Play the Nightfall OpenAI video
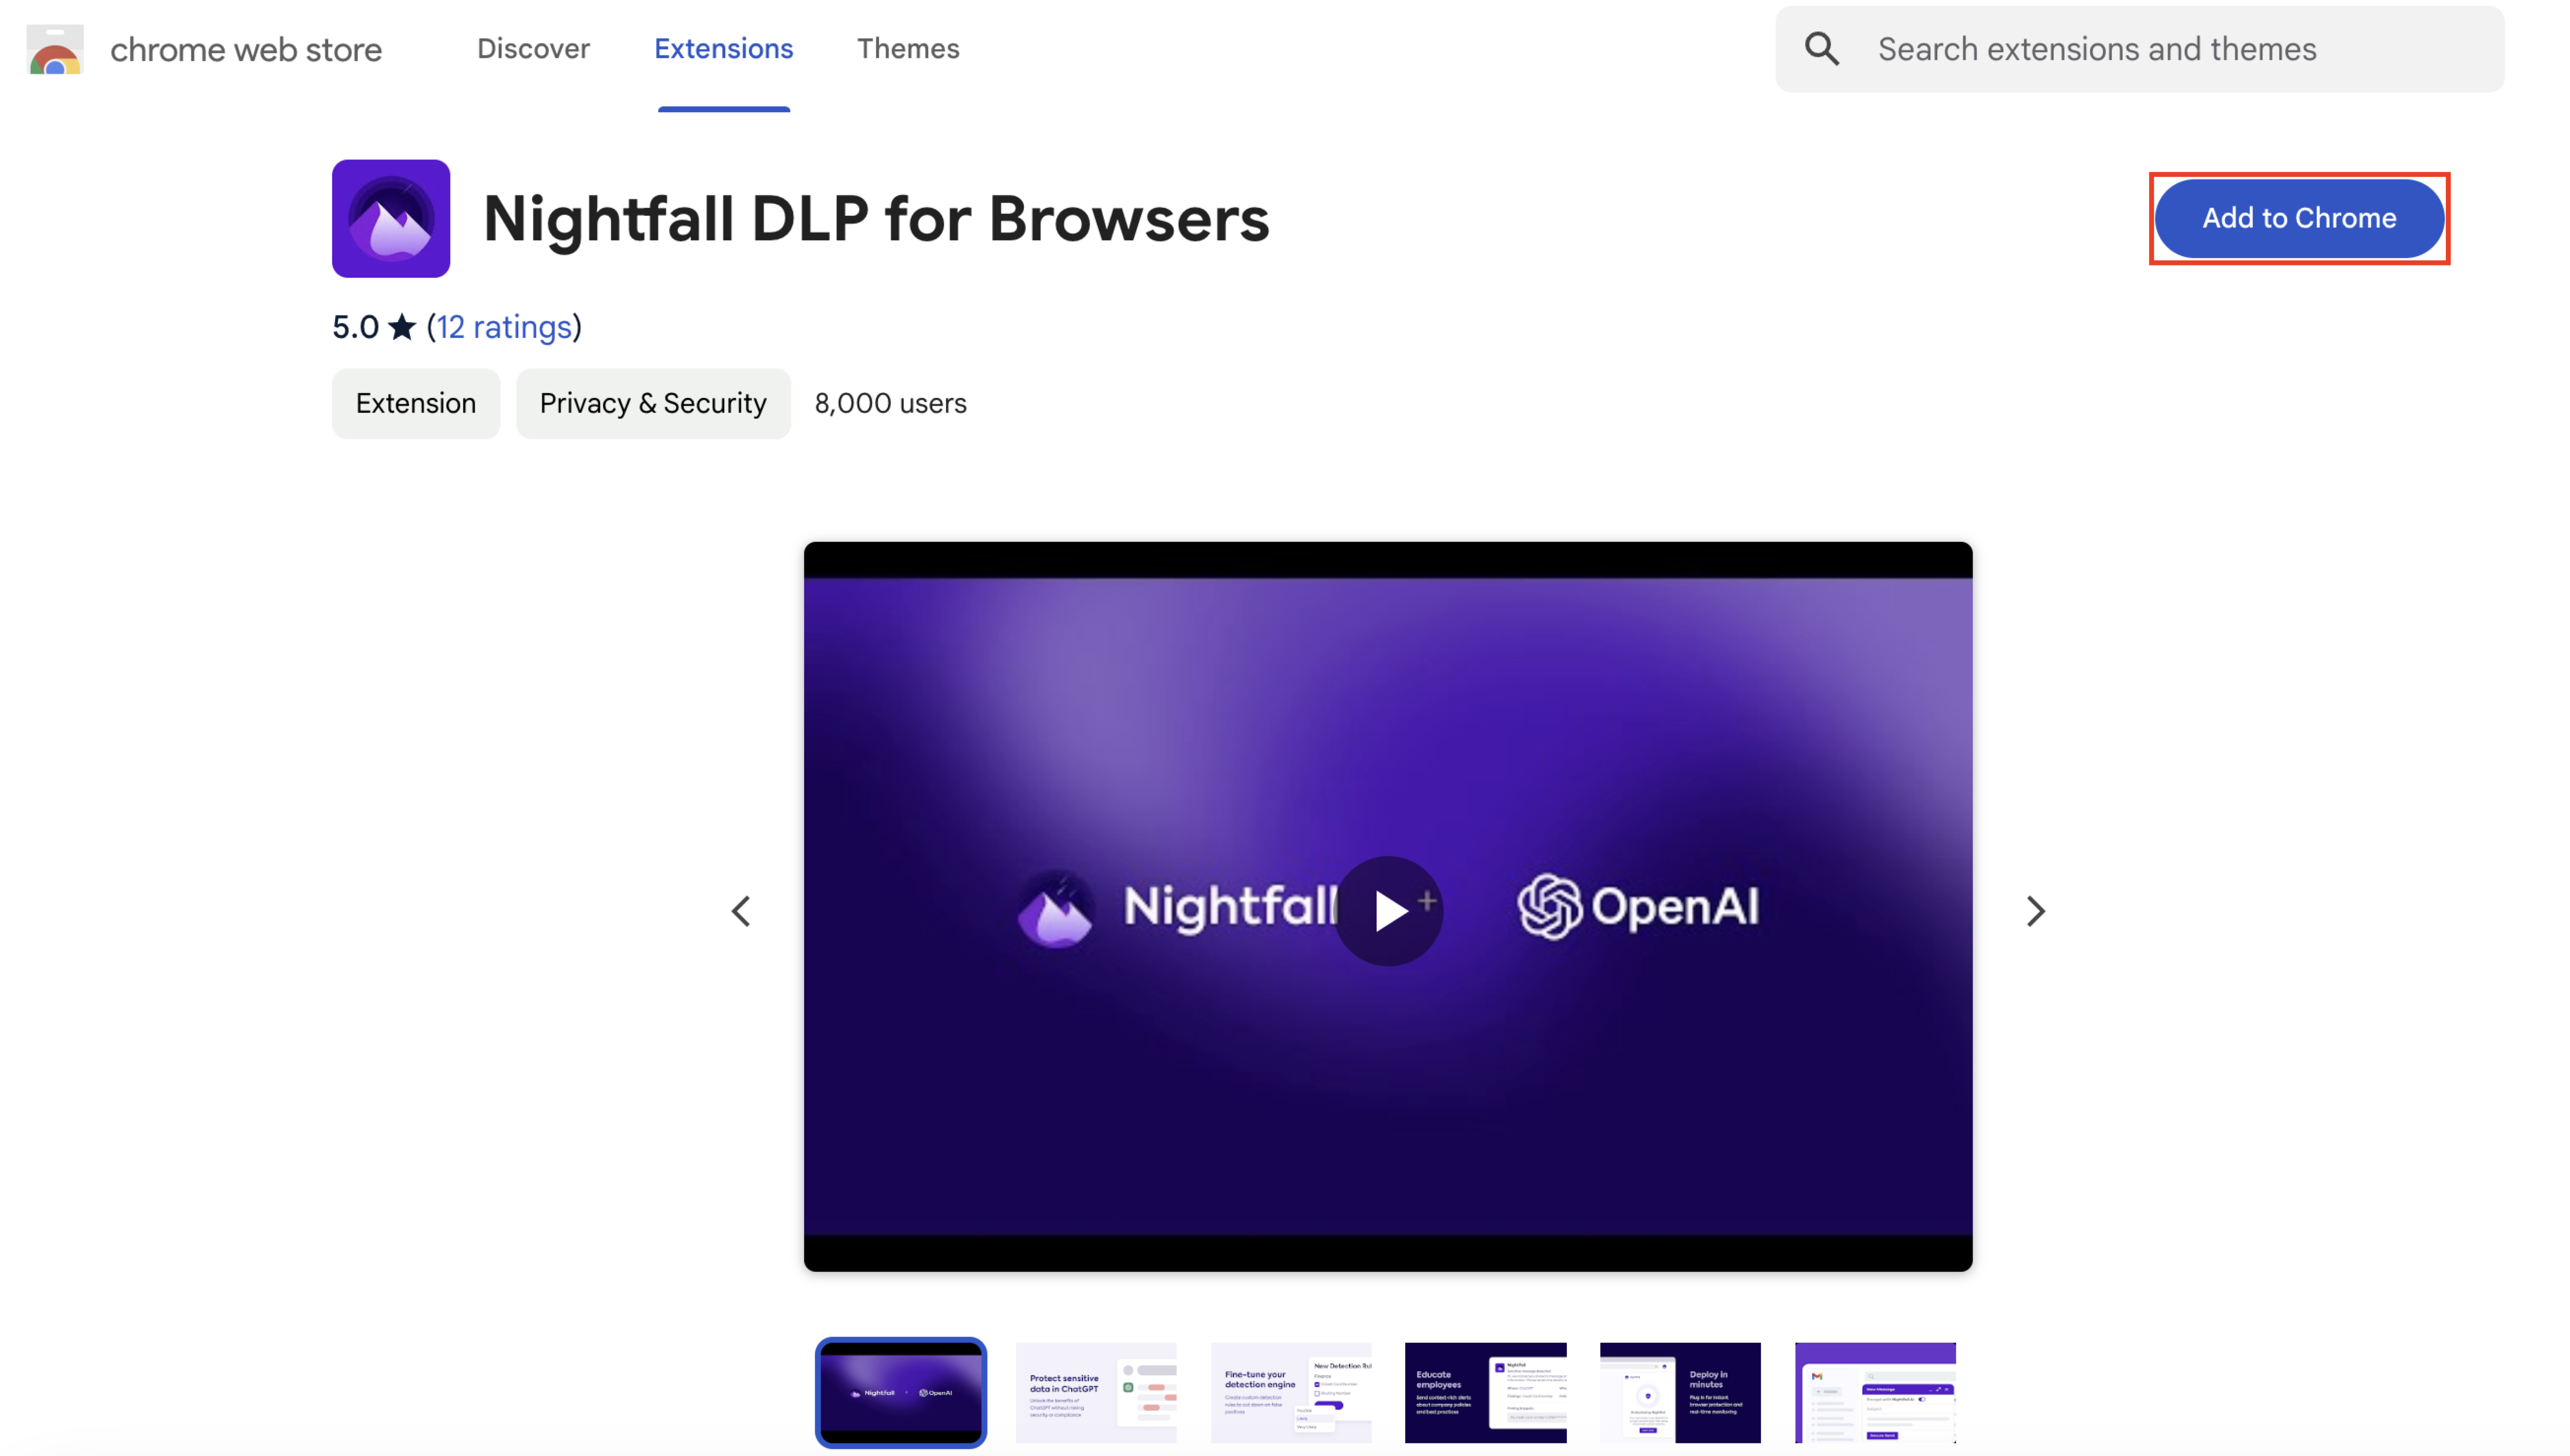The width and height of the screenshot is (2570, 1456). coord(1388,910)
